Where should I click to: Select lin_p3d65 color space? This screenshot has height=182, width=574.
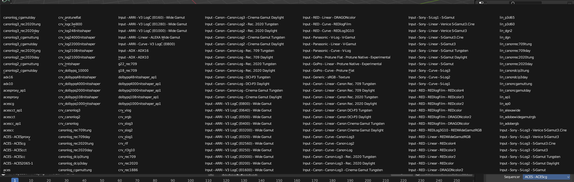(x=507, y=17)
